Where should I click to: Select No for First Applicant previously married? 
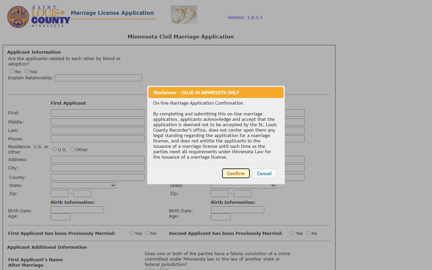(147, 233)
